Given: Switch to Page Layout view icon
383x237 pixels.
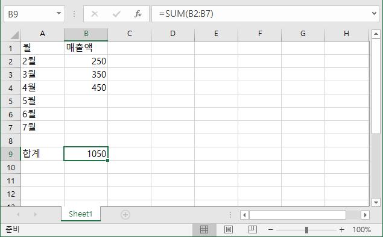Looking at the screenshot, I should pos(229,229).
